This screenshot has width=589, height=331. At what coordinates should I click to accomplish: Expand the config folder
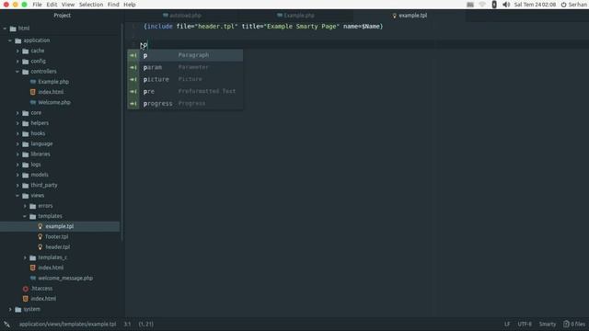[17, 62]
